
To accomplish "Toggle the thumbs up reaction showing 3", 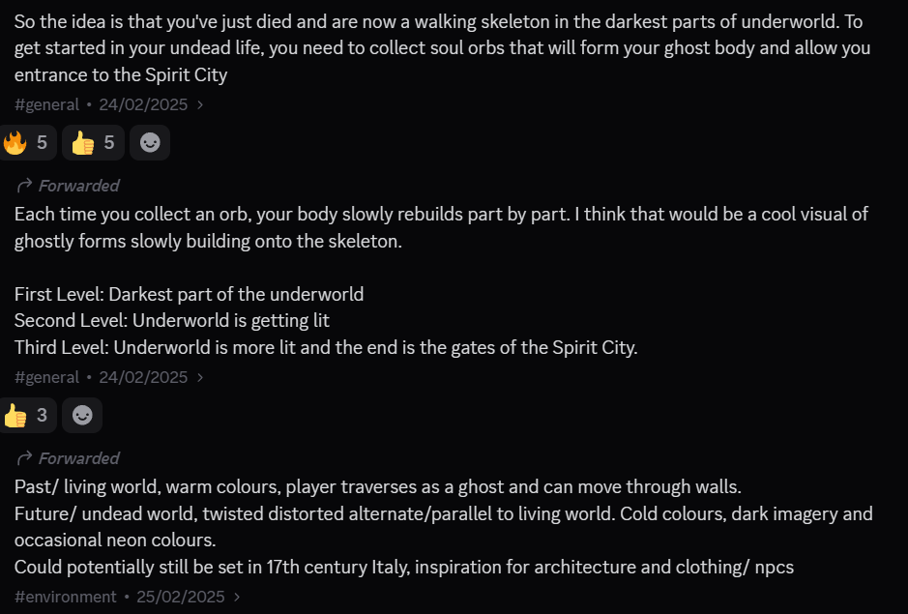I will coord(26,415).
